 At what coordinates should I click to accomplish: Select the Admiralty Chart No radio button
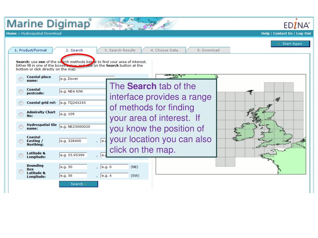(21, 114)
